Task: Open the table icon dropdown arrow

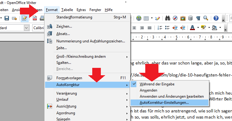Action: (152, 18)
